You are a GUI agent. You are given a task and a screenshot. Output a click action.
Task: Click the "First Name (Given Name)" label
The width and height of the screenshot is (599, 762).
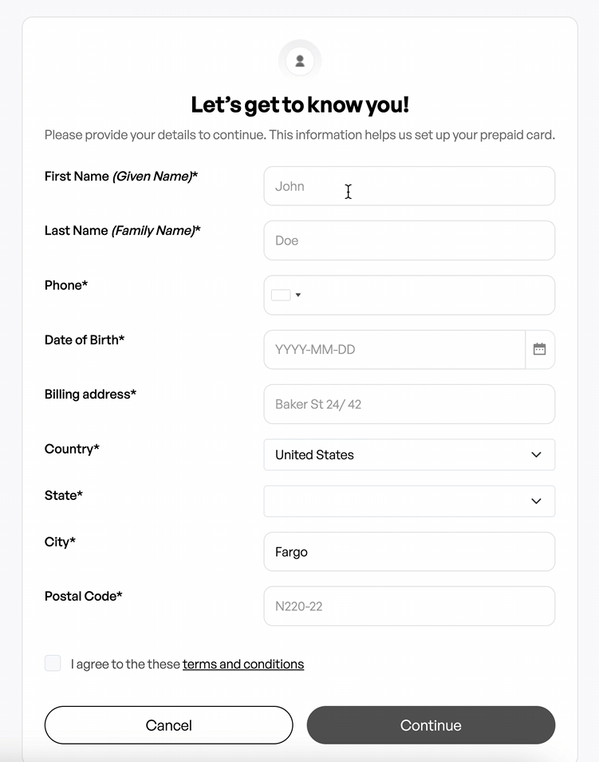121,176
